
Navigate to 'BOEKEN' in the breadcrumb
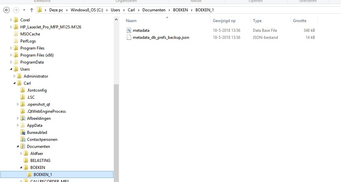(181, 10)
